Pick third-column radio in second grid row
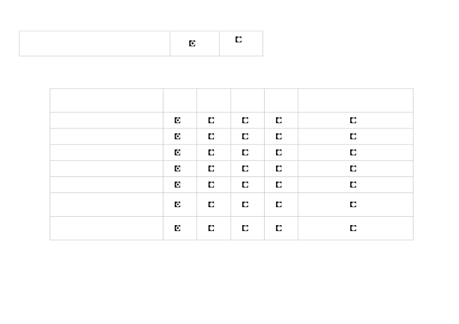The width and height of the screenshot is (459, 324). click(x=245, y=137)
